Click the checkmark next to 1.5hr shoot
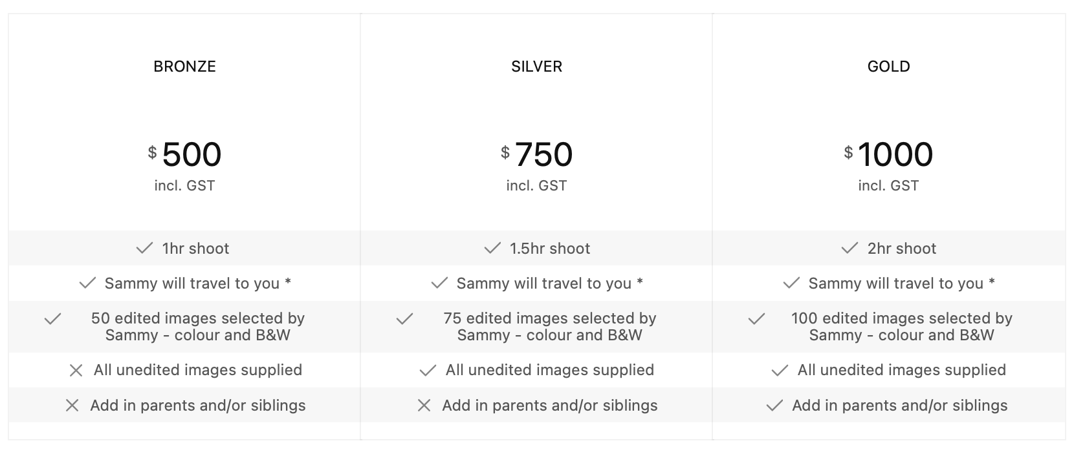 [492, 249]
